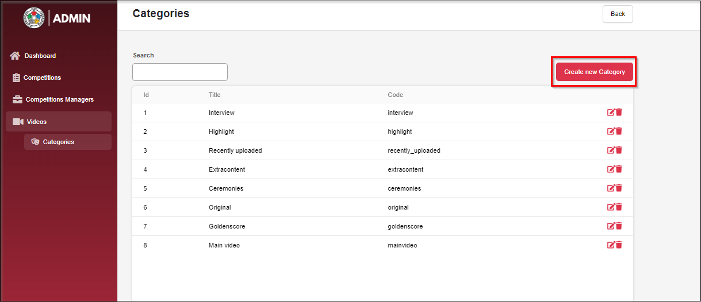This screenshot has width=701, height=302.
Task: Open Competitions Managers menu item
Action: (x=59, y=99)
